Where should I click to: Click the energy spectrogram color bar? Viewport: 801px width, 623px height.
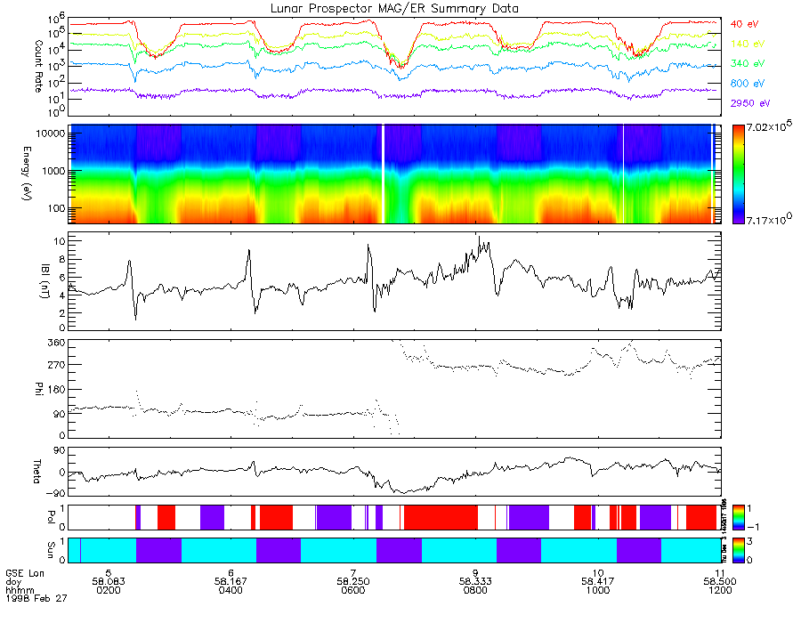pyautogui.click(x=738, y=174)
